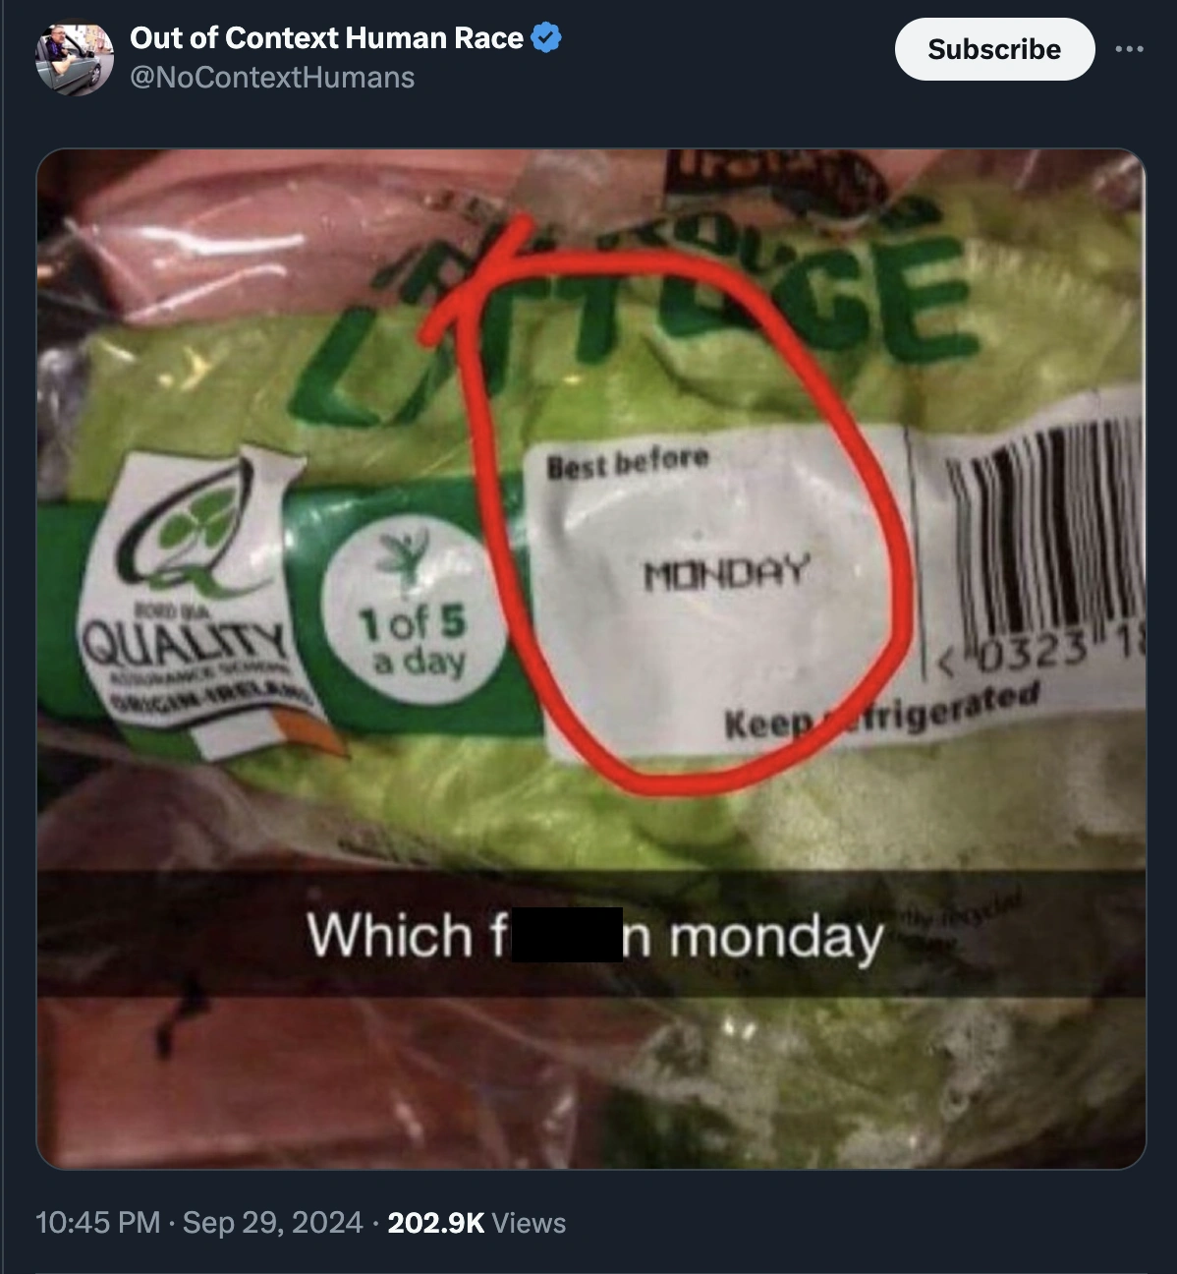Click the 'Best before' text on label

click(628, 461)
